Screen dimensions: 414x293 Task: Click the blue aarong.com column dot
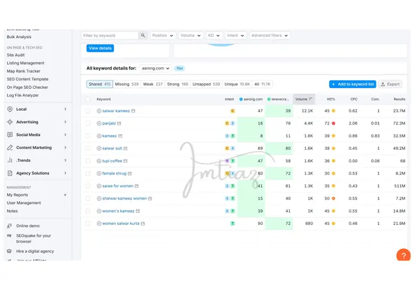click(x=241, y=99)
